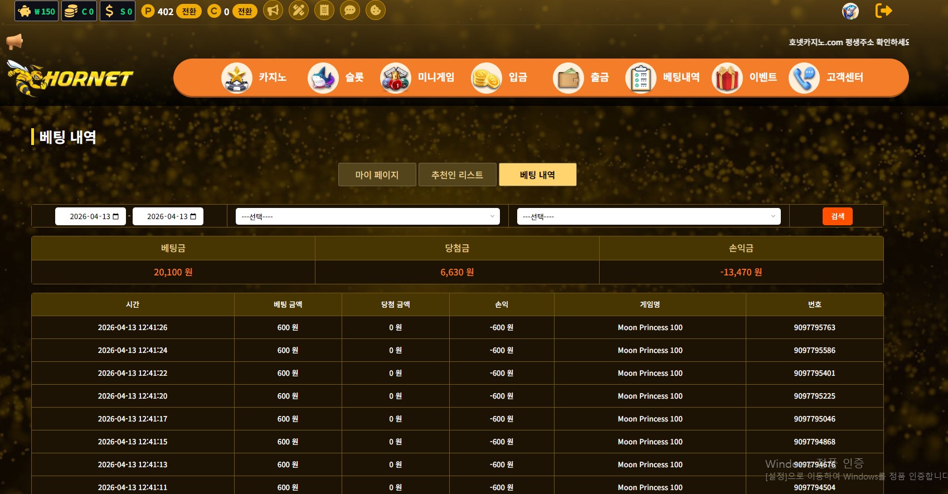Switch to the 추천인 리스트 tab
Viewport: 948px width, 494px height.
pos(457,175)
